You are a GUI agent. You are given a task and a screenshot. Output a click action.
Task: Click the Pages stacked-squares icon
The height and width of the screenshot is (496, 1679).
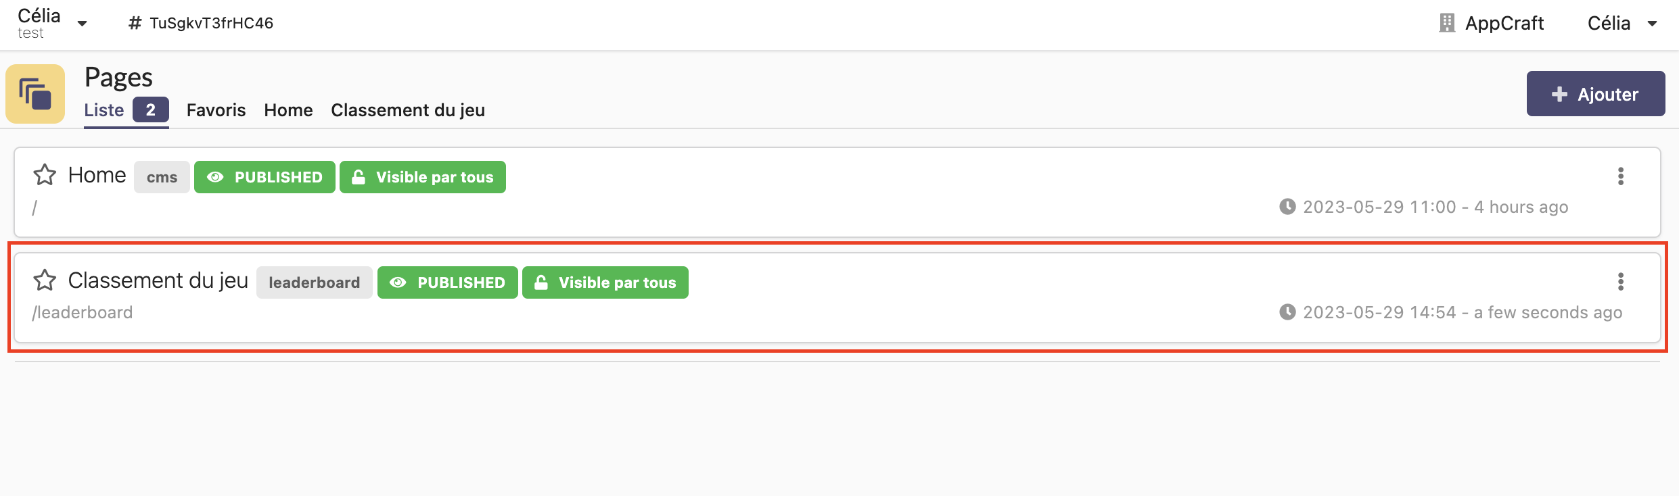tap(35, 94)
